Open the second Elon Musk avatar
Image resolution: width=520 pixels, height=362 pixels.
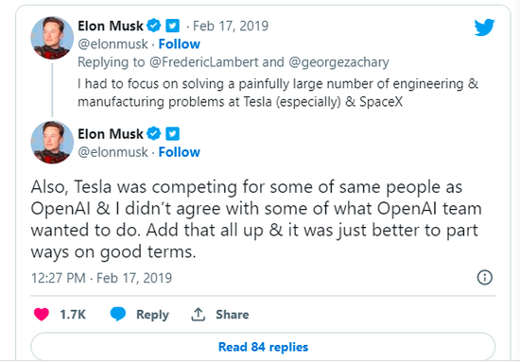click(52, 142)
